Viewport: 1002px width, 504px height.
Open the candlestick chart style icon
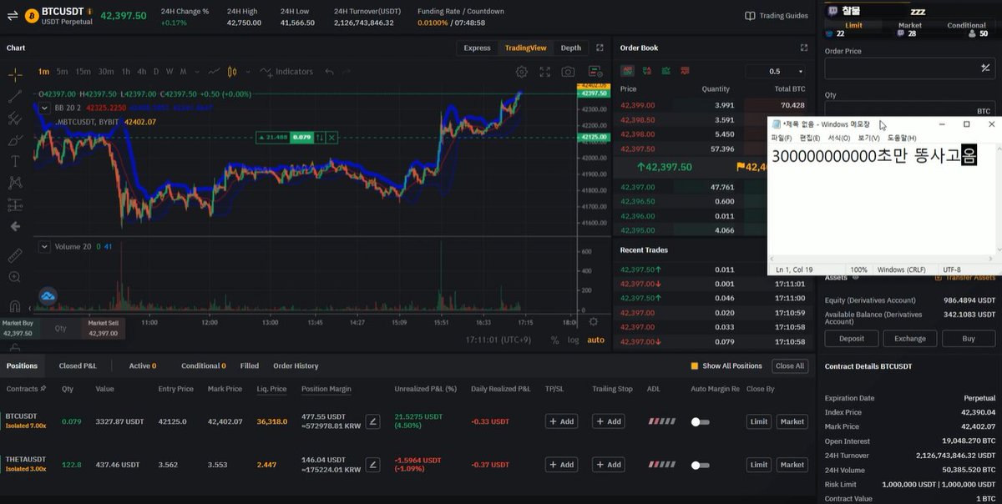tap(232, 72)
